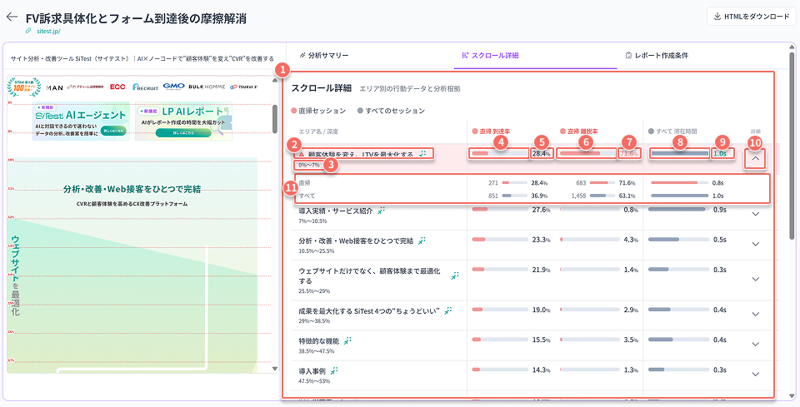
Task: Click the 分析・改善・Web接客をひとつで完結 preview heading
Action: pos(132,190)
